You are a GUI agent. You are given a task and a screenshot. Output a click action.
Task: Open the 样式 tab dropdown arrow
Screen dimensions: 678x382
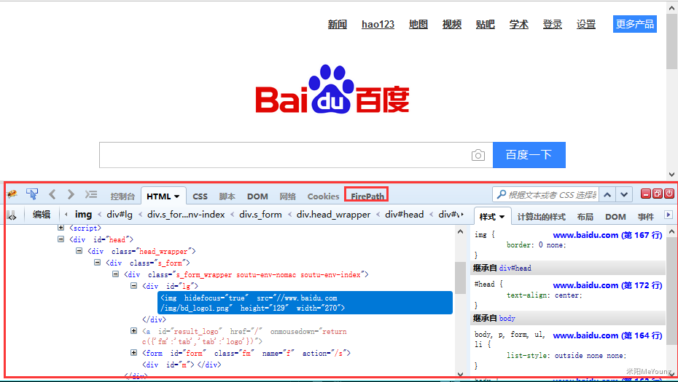click(502, 217)
